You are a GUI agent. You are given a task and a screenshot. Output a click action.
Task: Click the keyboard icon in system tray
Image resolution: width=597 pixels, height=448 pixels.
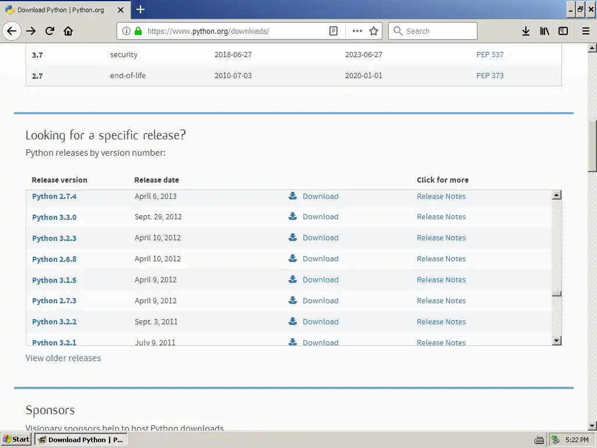(x=539, y=440)
